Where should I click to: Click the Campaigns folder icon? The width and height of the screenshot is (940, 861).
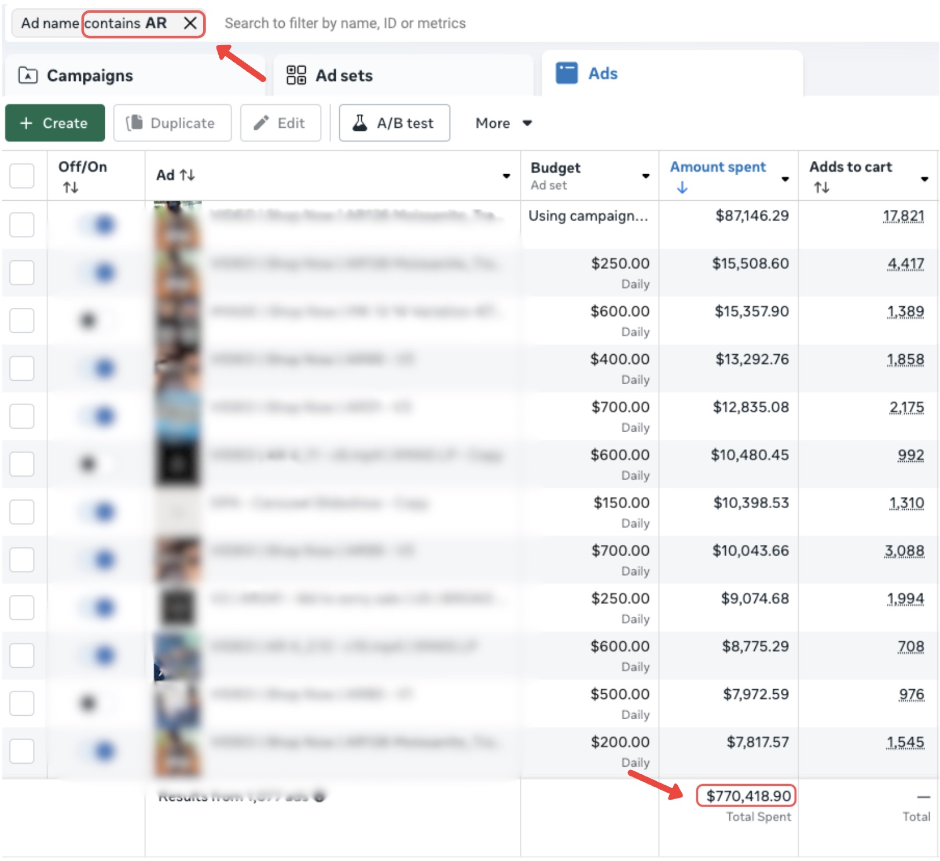(28, 75)
